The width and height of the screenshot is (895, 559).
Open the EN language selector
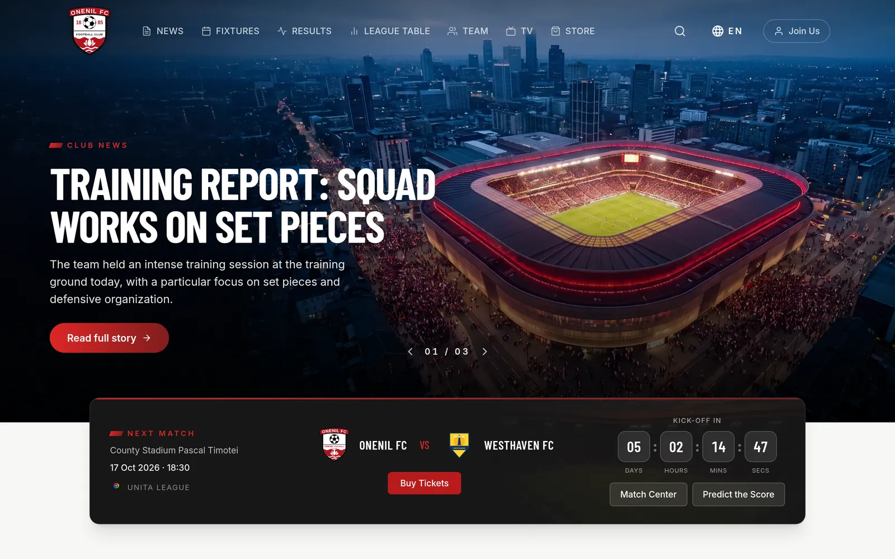727,31
